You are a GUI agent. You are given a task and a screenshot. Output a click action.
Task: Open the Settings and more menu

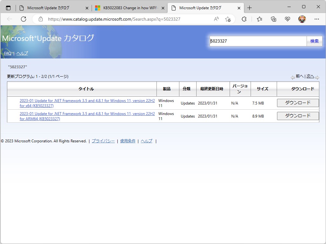[x=317, y=19]
